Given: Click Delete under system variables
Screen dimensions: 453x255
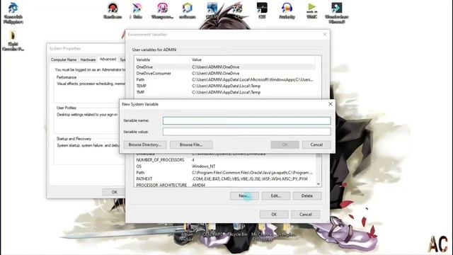Looking at the screenshot, I should [x=306, y=195].
